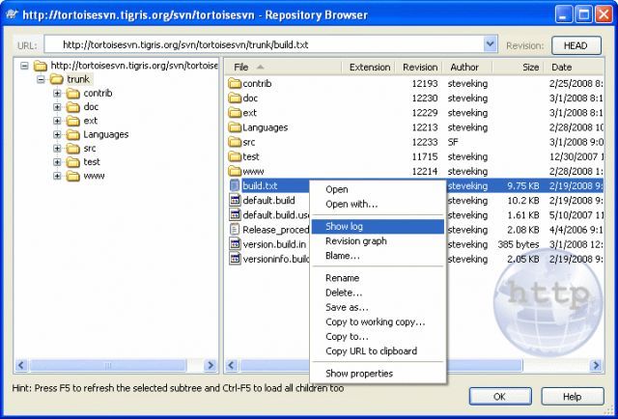Choose Save as... from context menu
This screenshot has height=419, width=618.
[378, 307]
